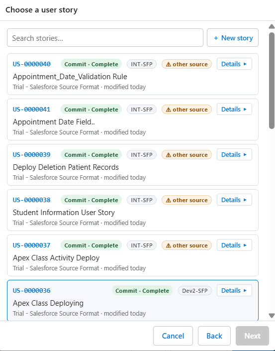This screenshot has width=275, height=351.
Task: Cancel the user story dialog
Action: pos(173,336)
